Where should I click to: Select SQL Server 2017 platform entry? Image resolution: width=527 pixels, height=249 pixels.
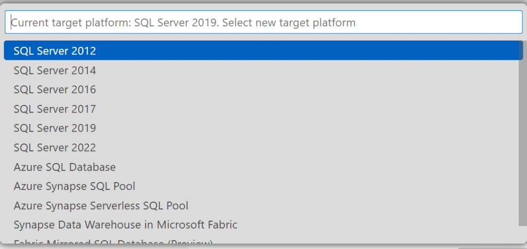pos(55,109)
